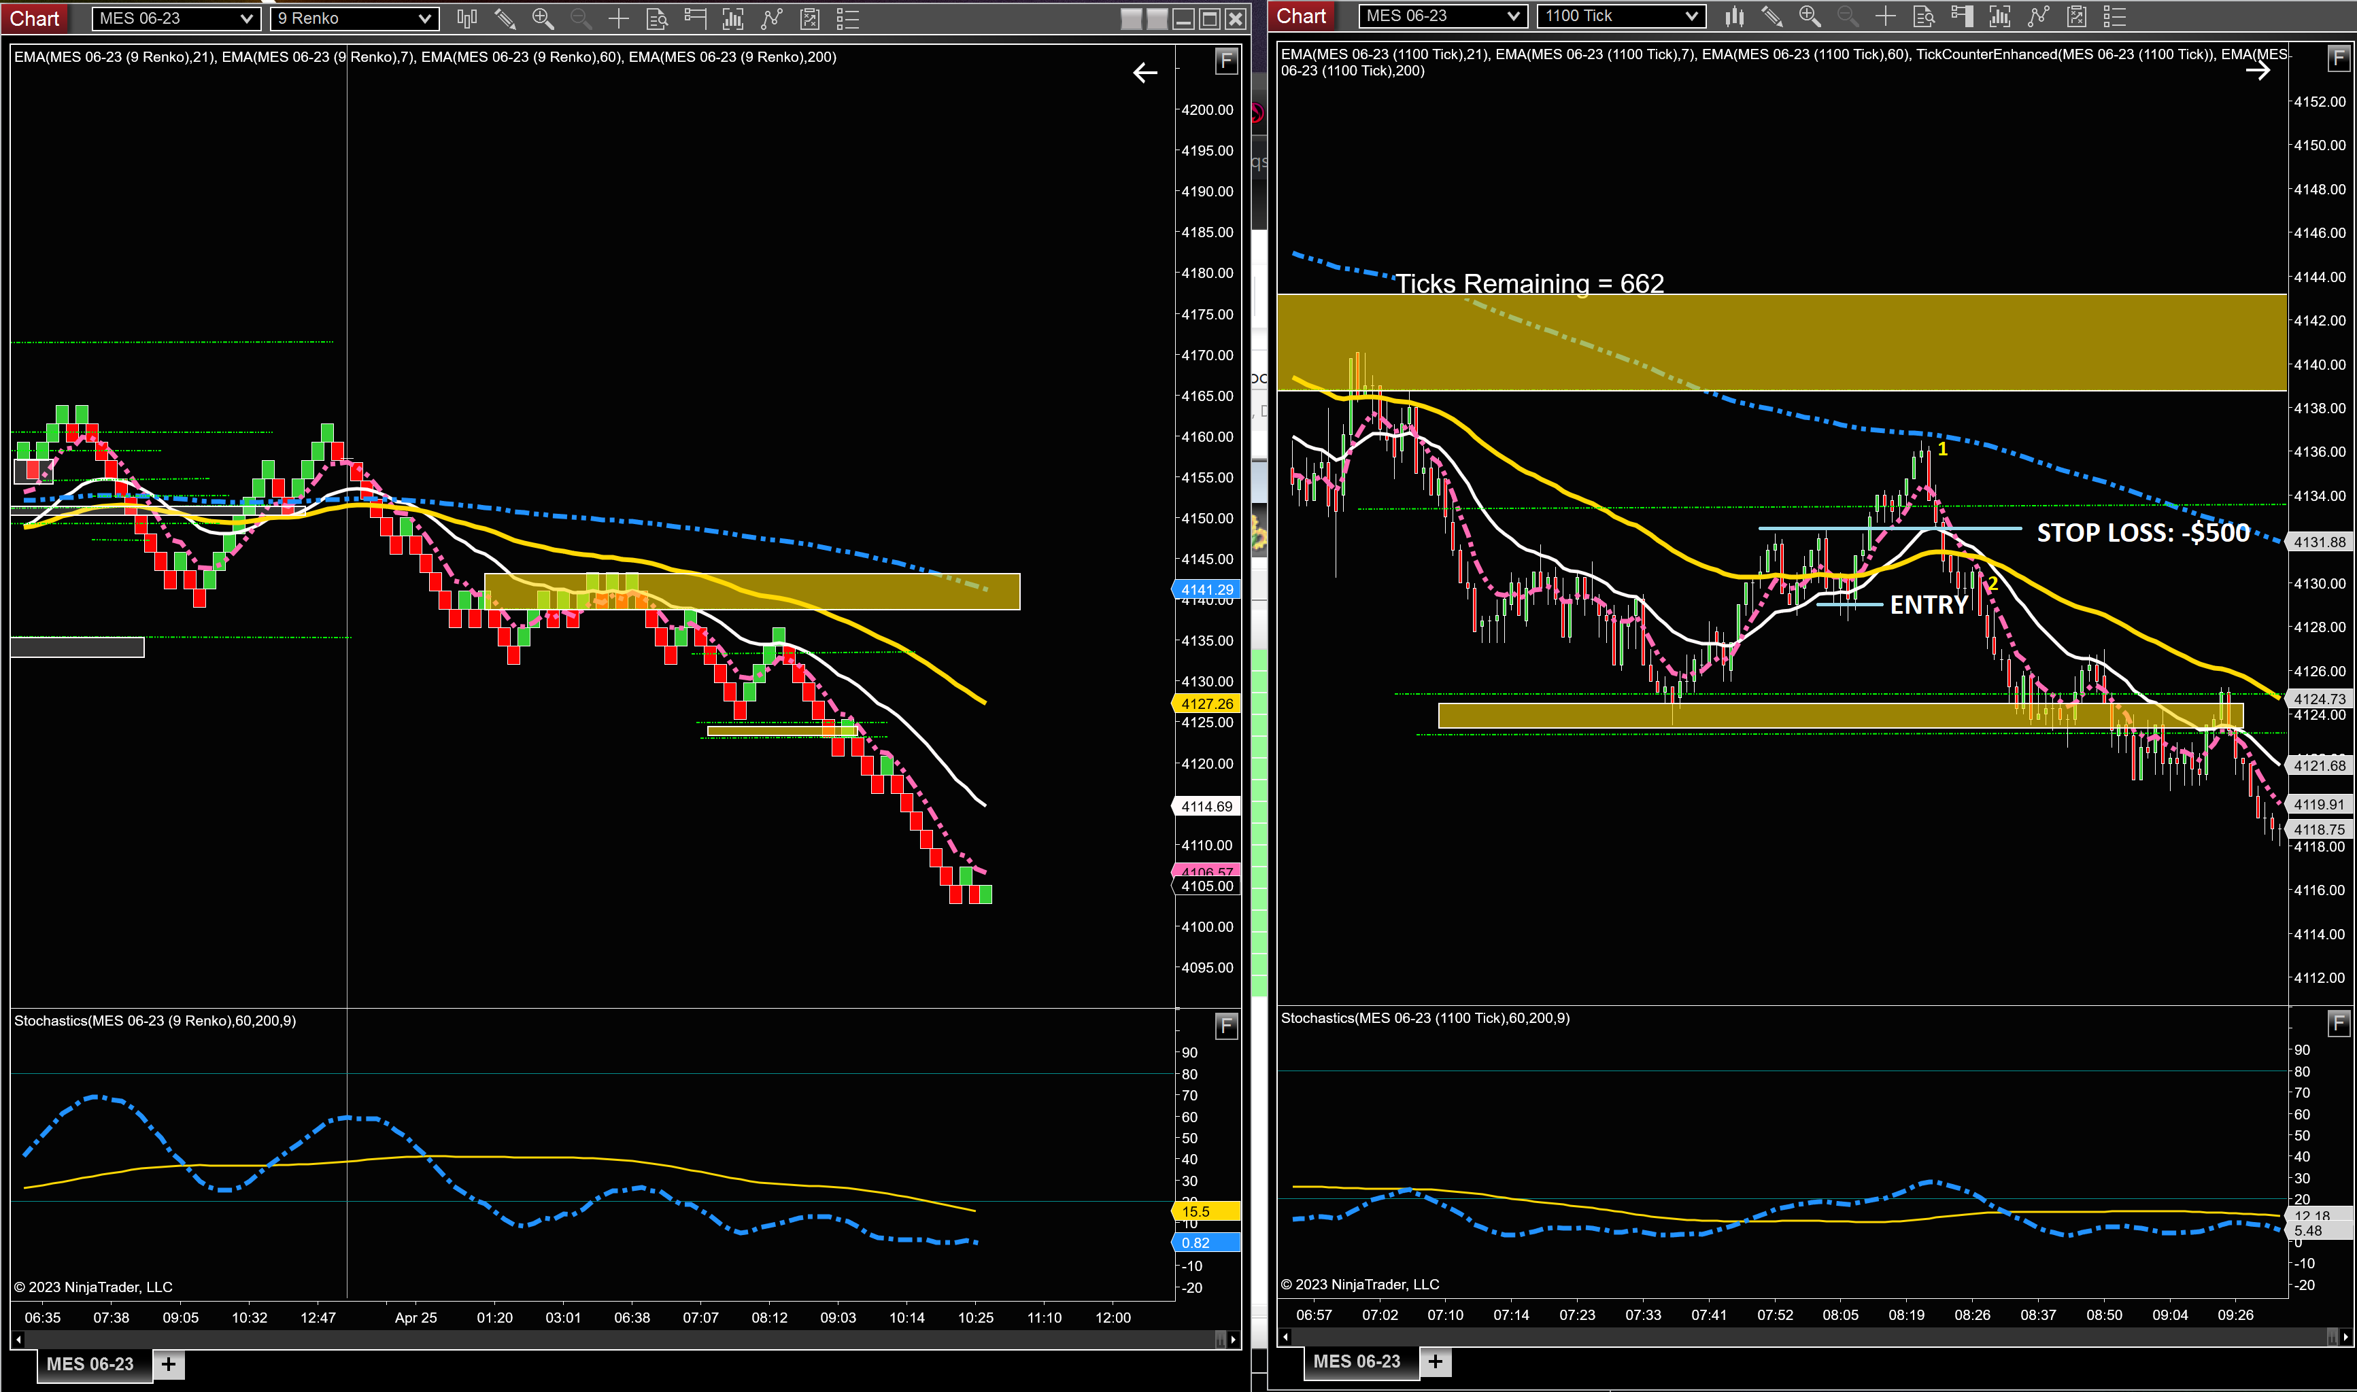Toggle Chart Trader in right Tick chart
The width and height of the screenshot is (2357, 1392).
pos(1962,16)
